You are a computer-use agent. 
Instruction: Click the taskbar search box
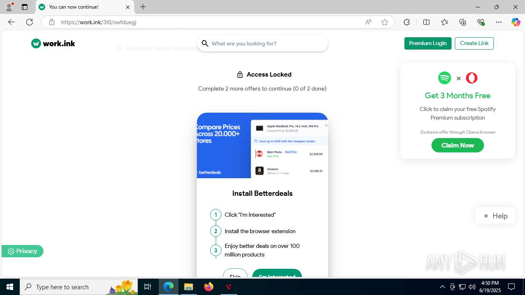point(79,287)
